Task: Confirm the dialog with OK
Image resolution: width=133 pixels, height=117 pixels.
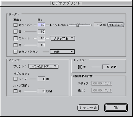Action: tap(116, 108)
